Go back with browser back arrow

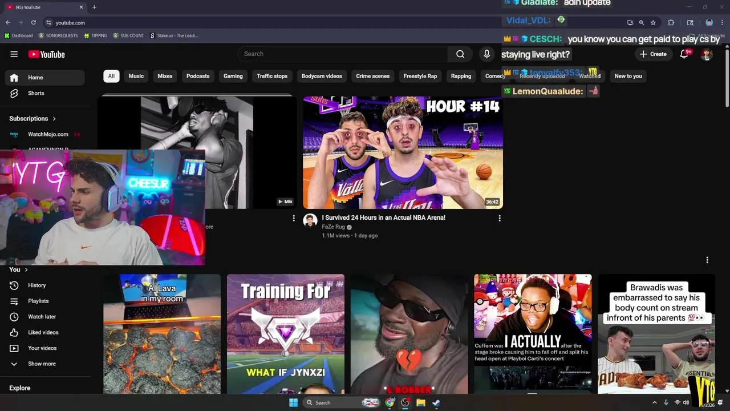pos(8,22)
